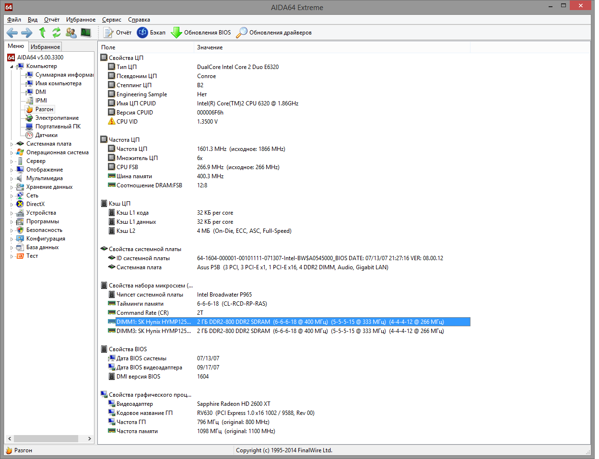
Task: Collapse the Компьютер tree node
Action: 12,67
